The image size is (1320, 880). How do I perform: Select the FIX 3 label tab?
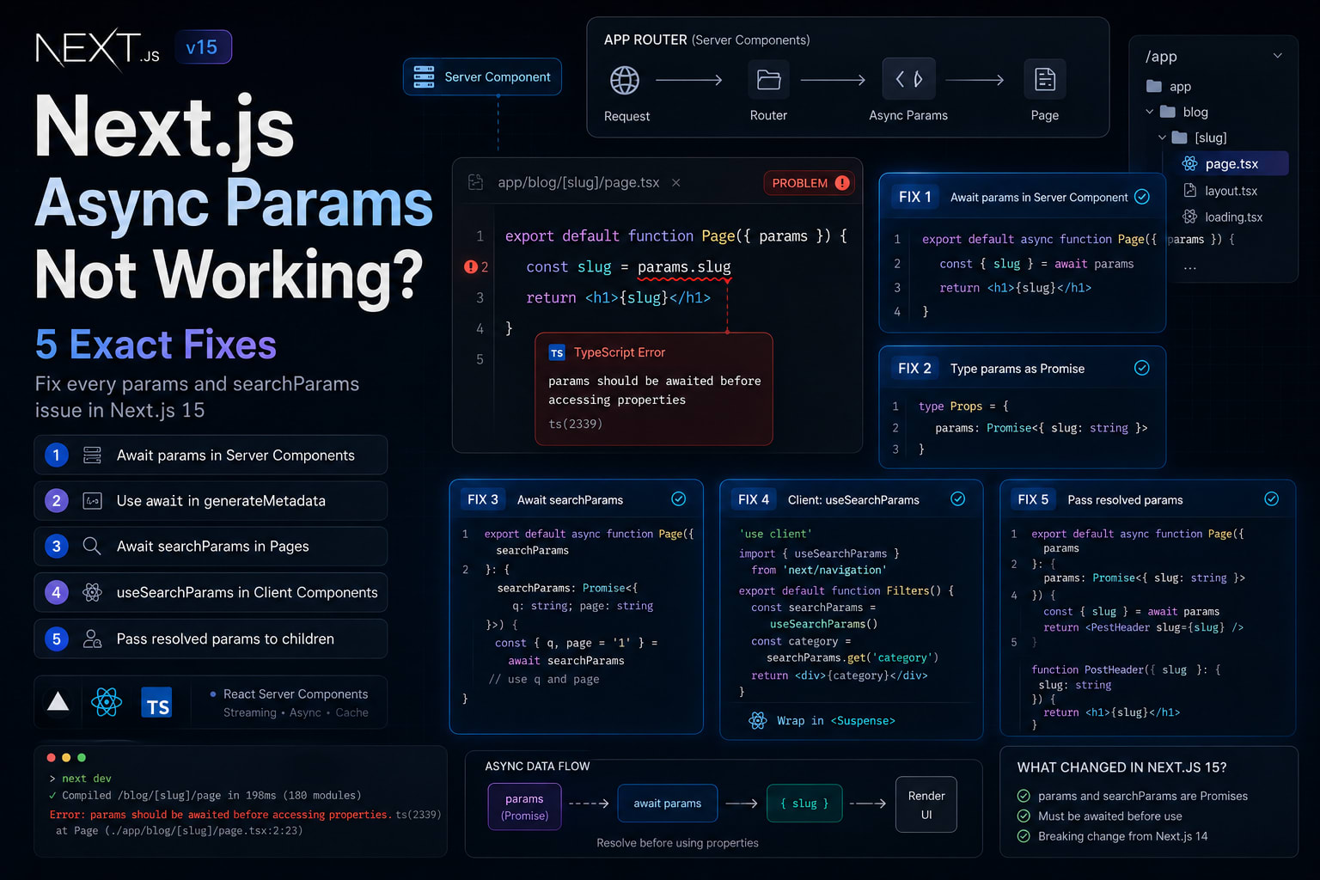(483, 499)
